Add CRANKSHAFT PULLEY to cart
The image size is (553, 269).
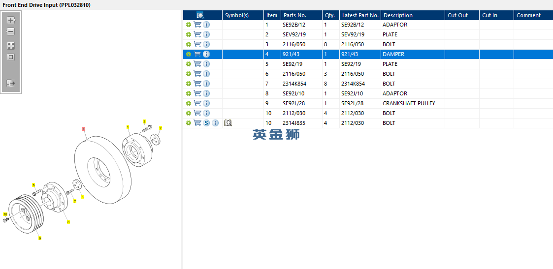[x=197, y=103]
